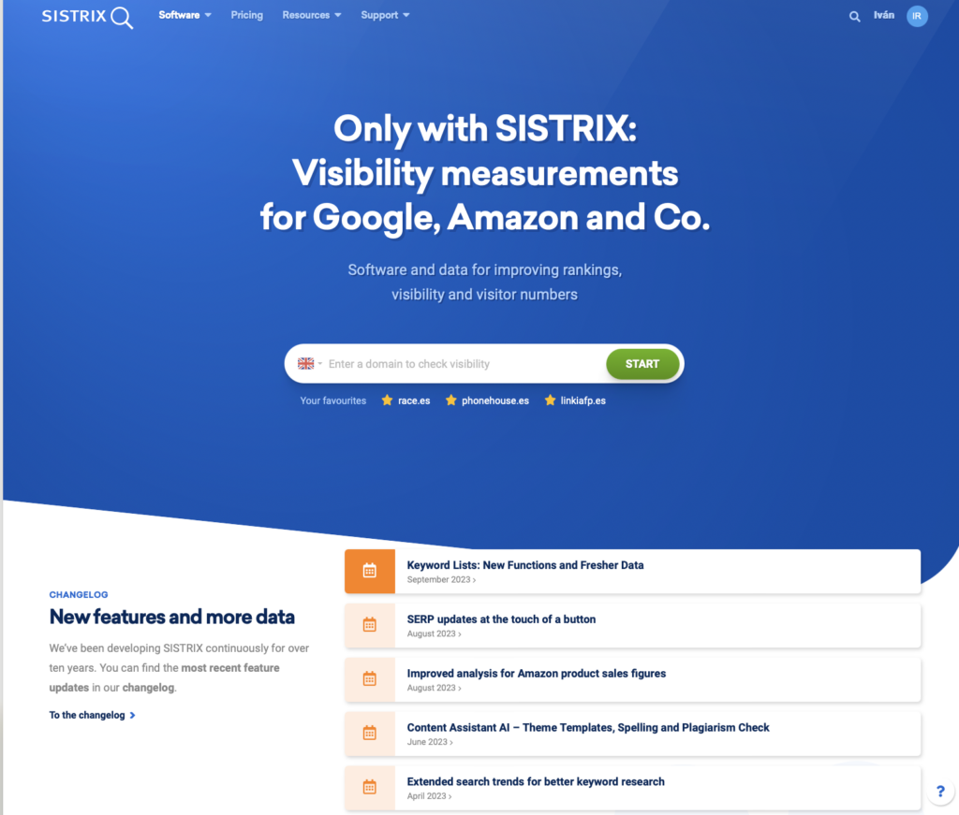The height and width of the screenshot is (815, 959).
Task: Click the calendar icon for Keyword Lists entry
Action: pyautogui.click(x=369, y=571)
